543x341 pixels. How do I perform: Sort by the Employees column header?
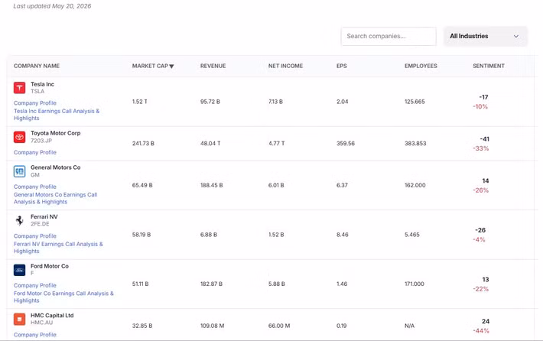(421, 66)
